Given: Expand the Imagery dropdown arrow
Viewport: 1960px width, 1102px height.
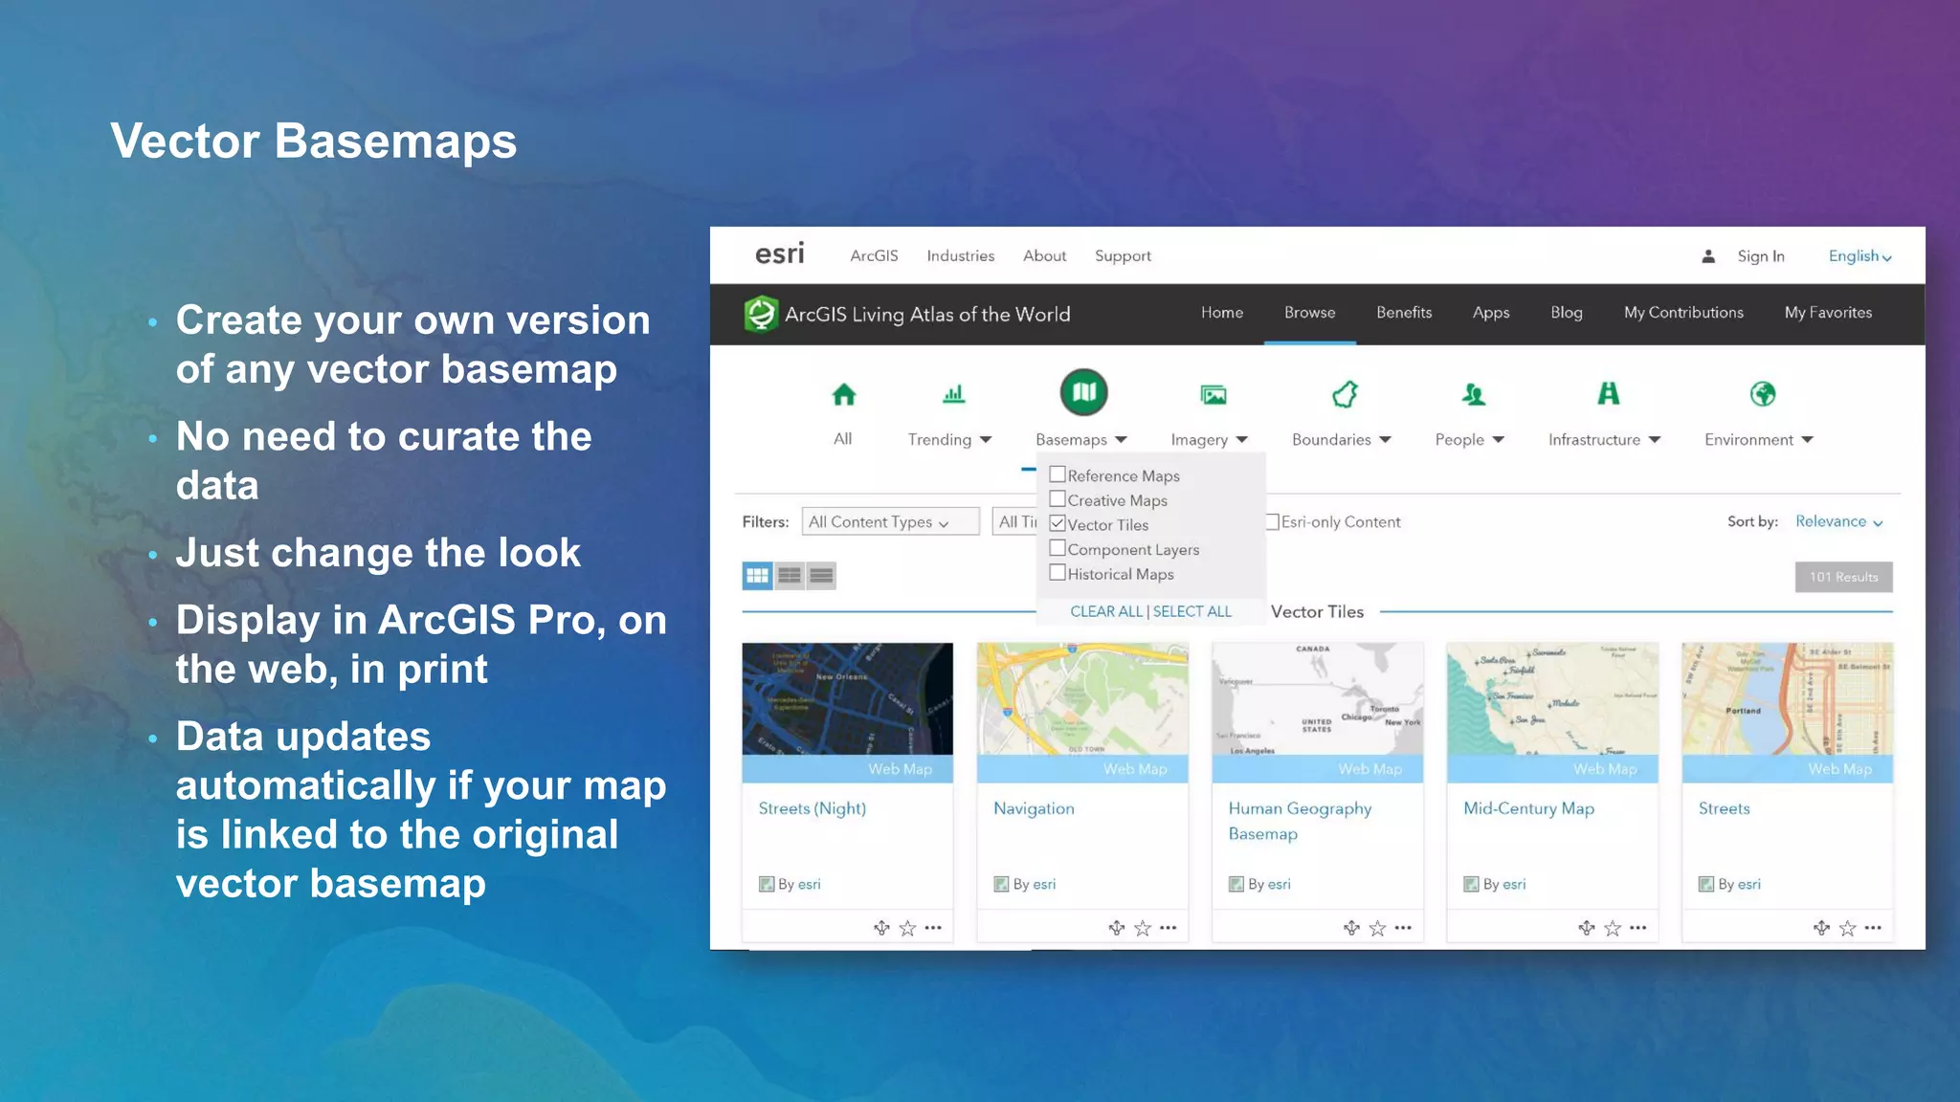Looking at the screenshot, I should pyautogui.click(x=1242, y=440).
